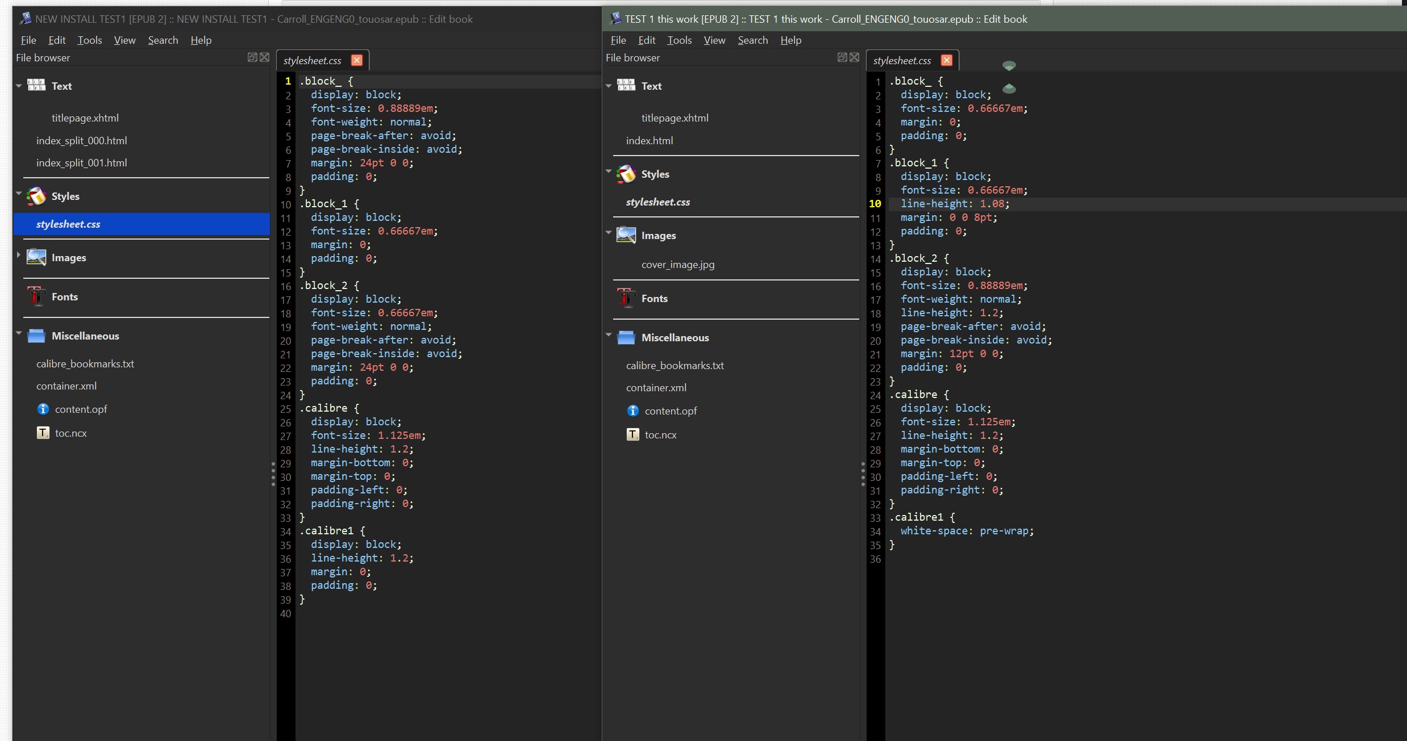Close the right window's stylesheet.css tab
Screen dimensions: 1407x741
[947, 60]
